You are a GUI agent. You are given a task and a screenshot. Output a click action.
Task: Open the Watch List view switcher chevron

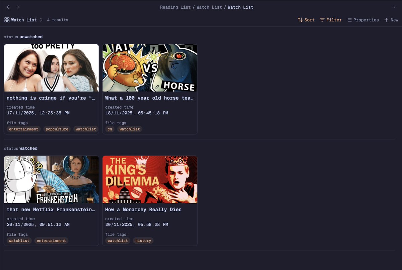tap(41, 20)
